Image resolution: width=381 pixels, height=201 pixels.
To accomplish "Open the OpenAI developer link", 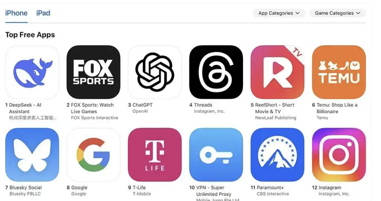I will 140,111.
